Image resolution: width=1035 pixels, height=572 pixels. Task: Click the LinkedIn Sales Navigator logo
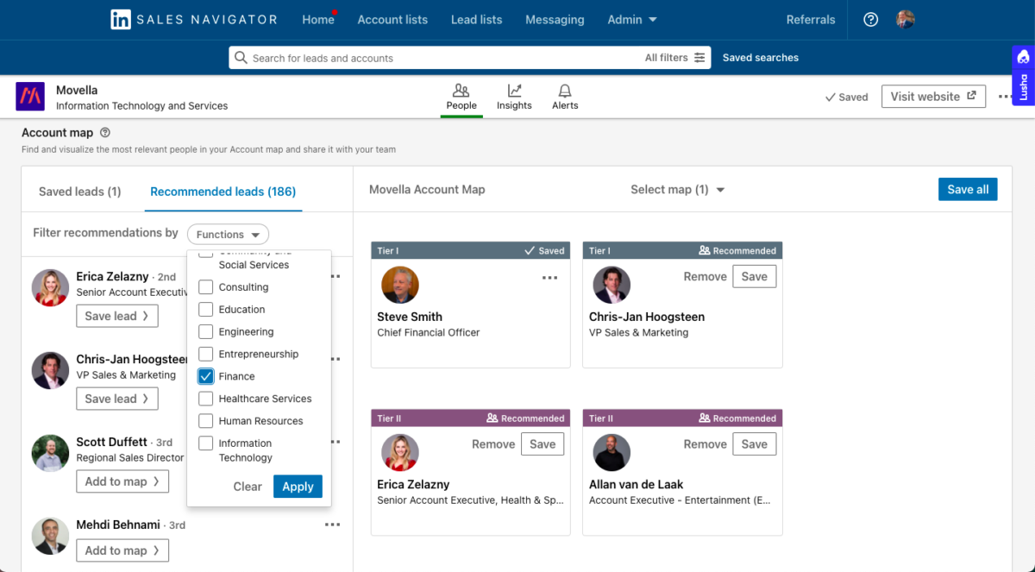coord(193,19)
